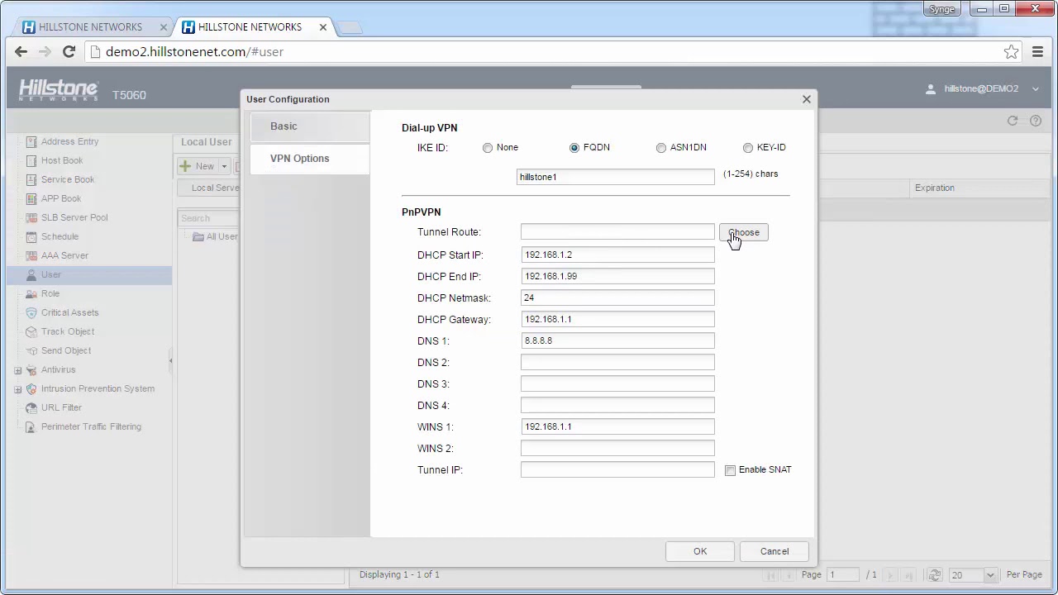
Task: Confirm with the OK button
Action: coord(700,551)
